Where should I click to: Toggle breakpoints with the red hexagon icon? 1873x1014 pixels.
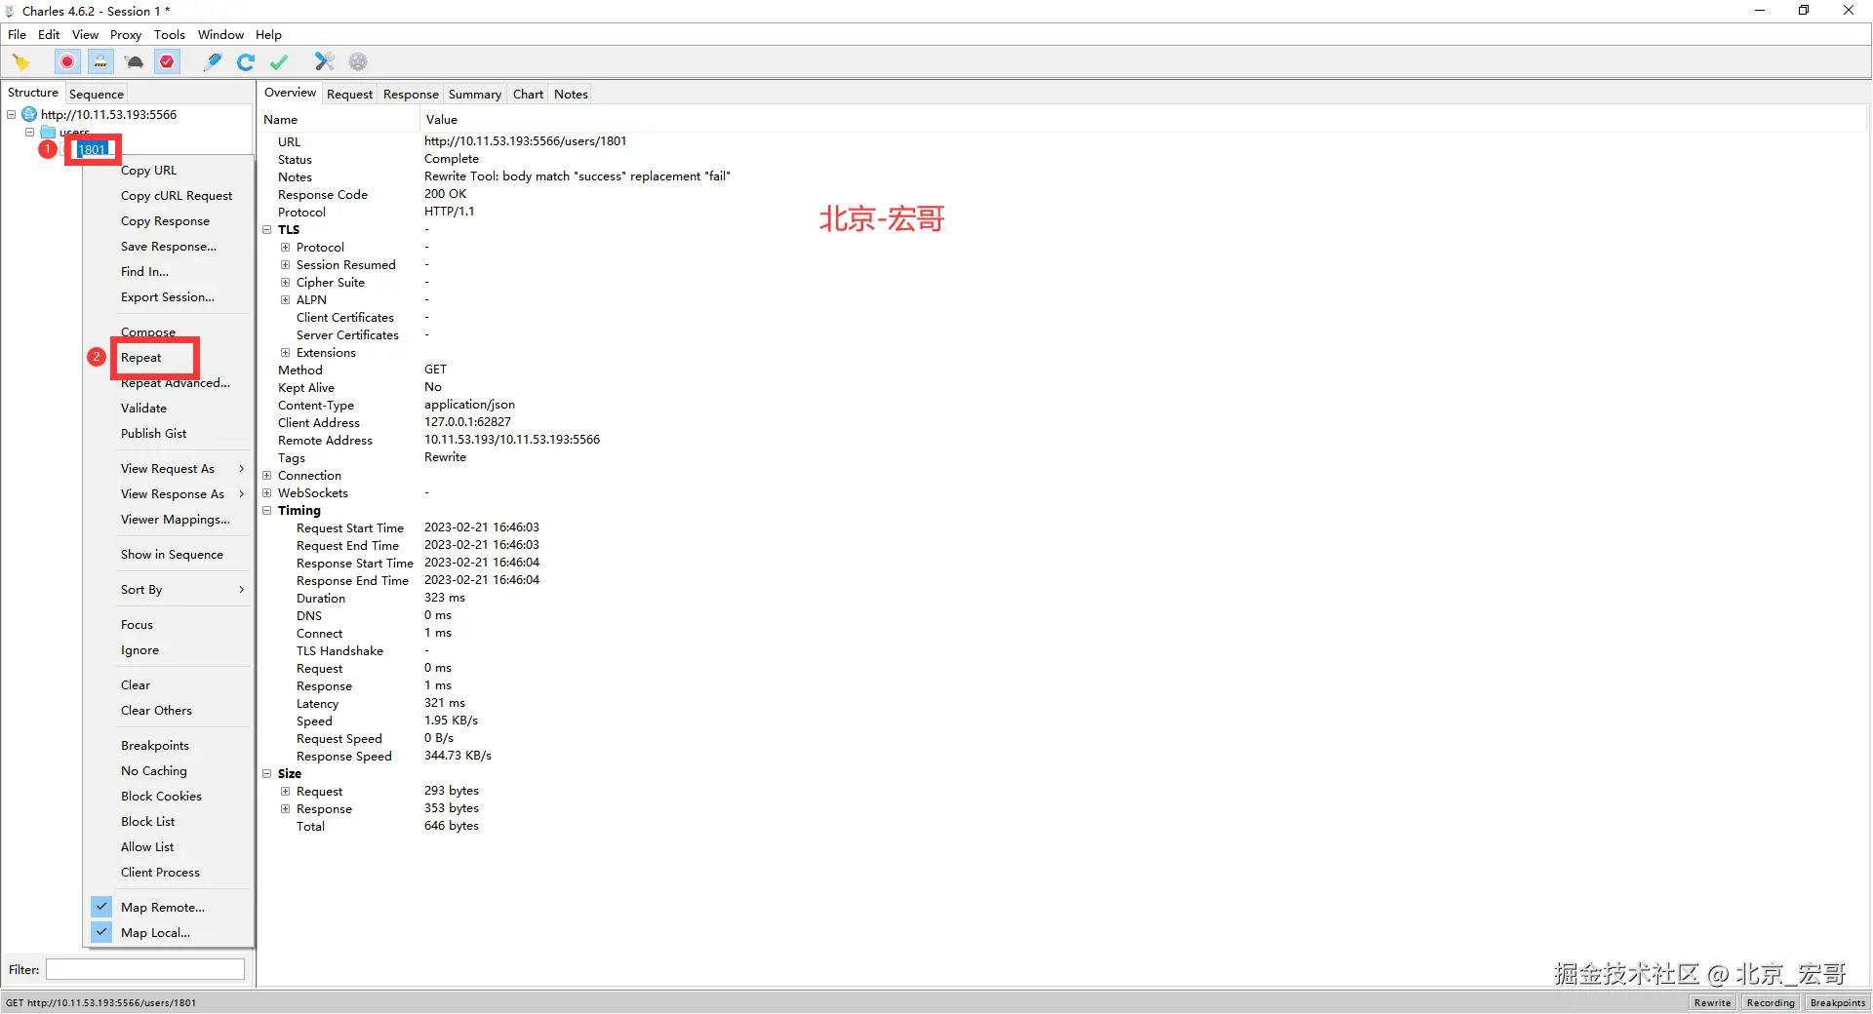[x=168, y=62]
